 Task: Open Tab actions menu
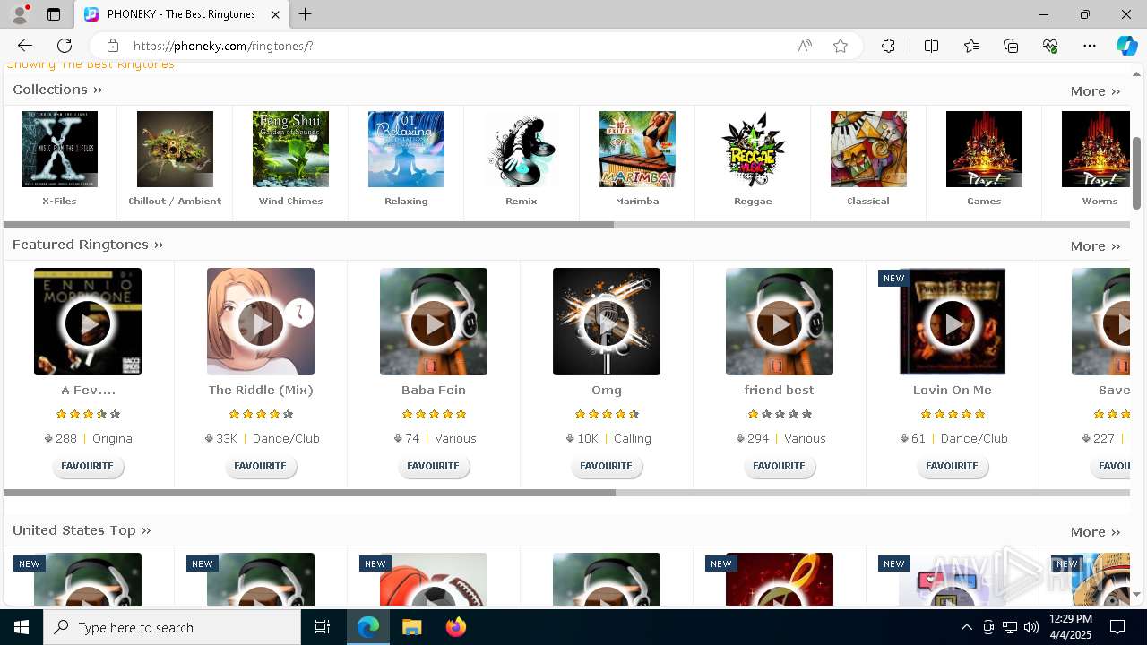click(x=54, y=14)
